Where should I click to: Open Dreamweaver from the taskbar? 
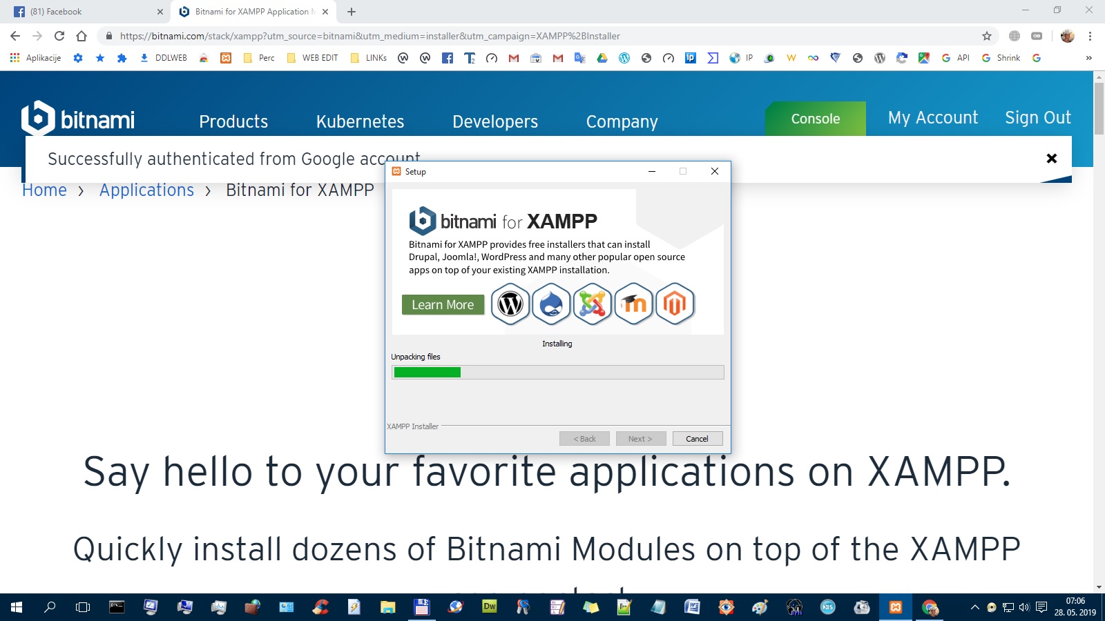[489, 607]
